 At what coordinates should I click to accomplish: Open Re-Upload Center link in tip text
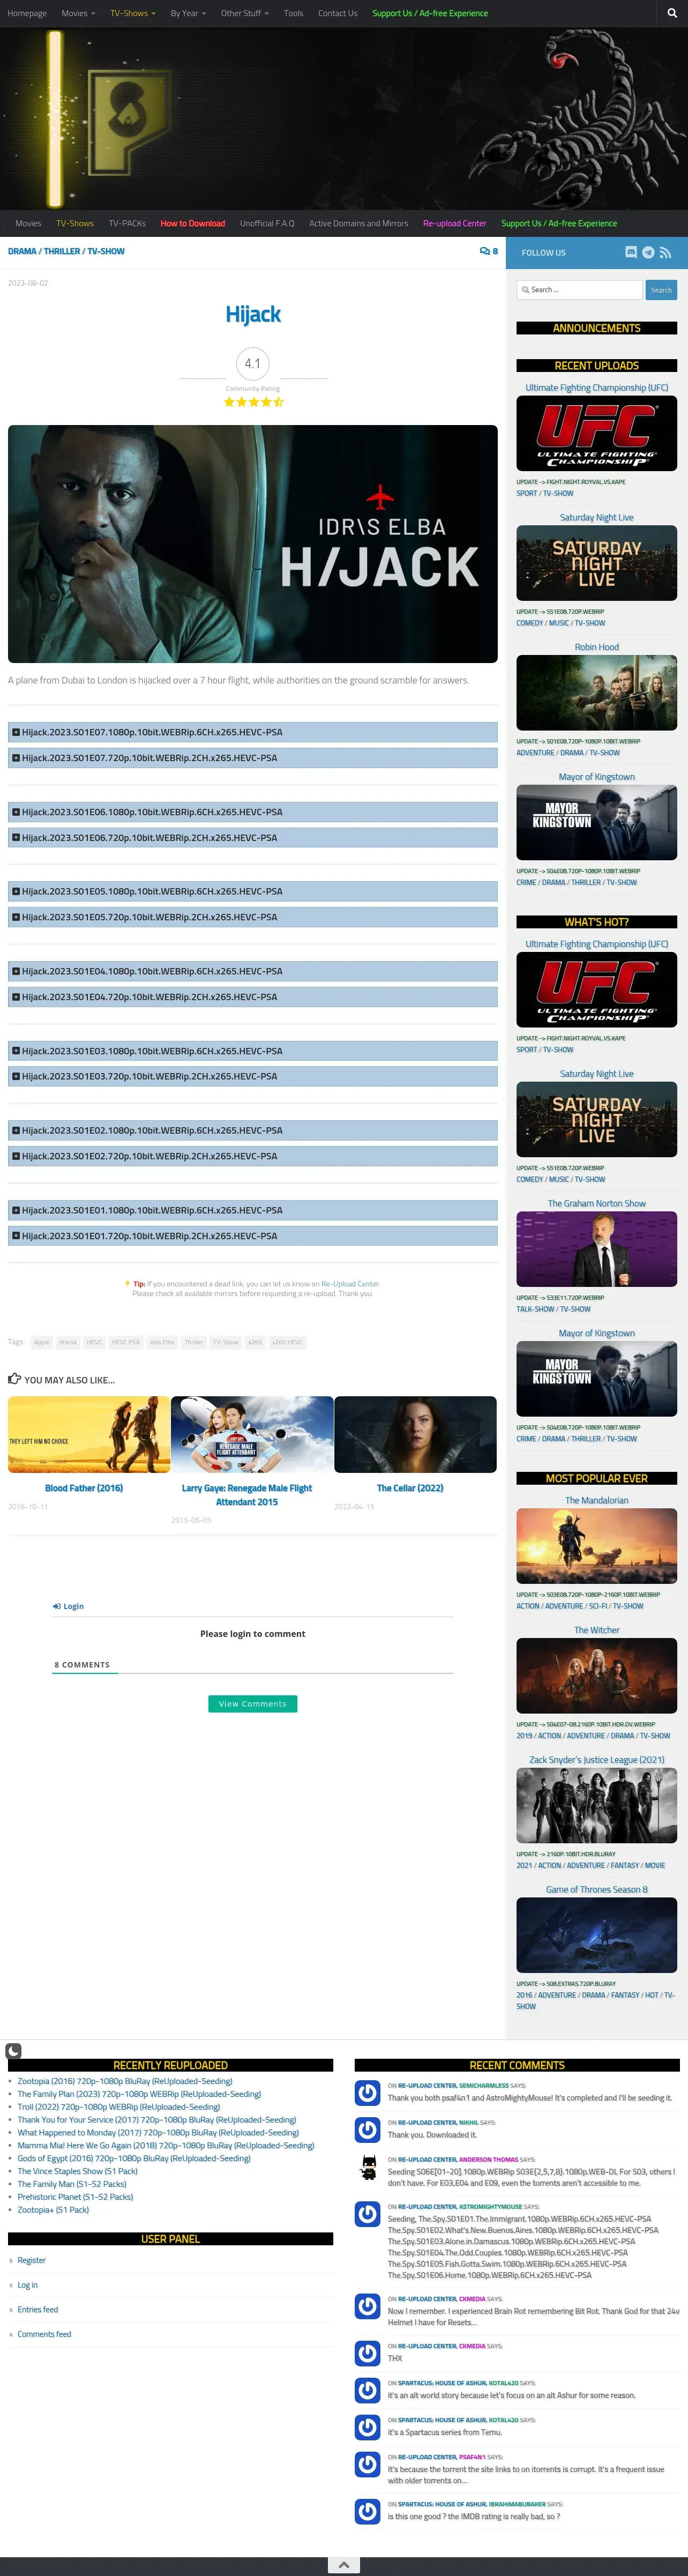350,1284
